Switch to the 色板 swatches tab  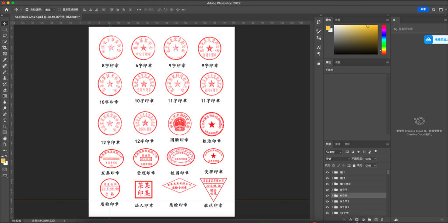pos(337,20)
